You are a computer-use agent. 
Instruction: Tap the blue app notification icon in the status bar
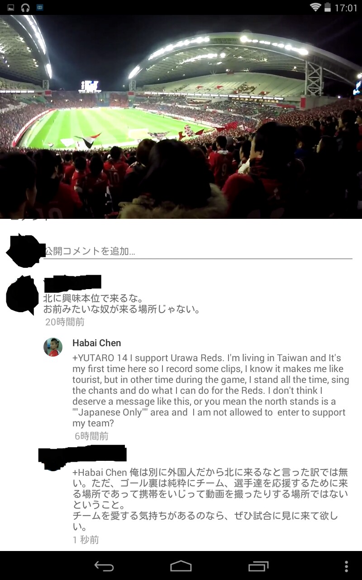(x=40, y=8)
